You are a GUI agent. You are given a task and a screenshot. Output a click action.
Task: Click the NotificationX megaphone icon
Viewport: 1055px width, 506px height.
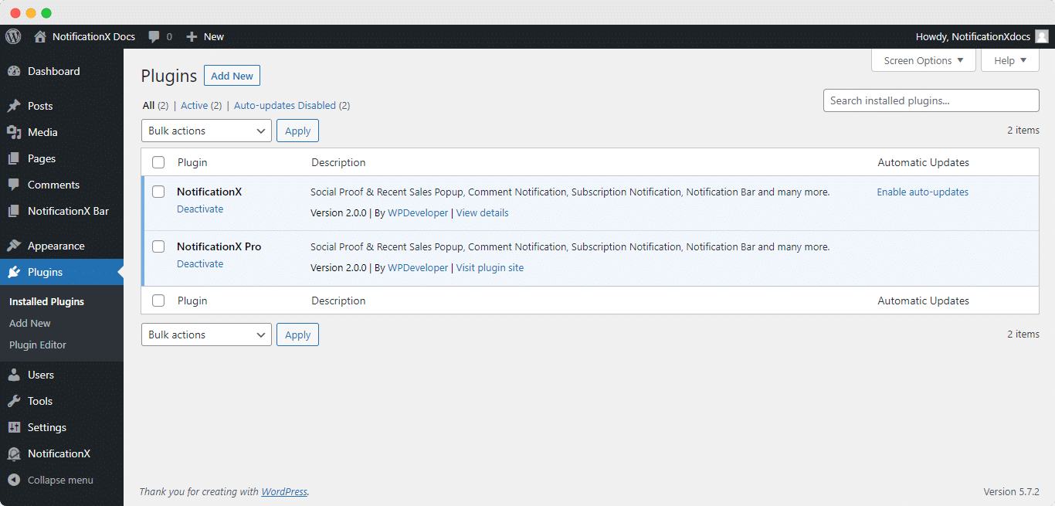tap(15, 453)
